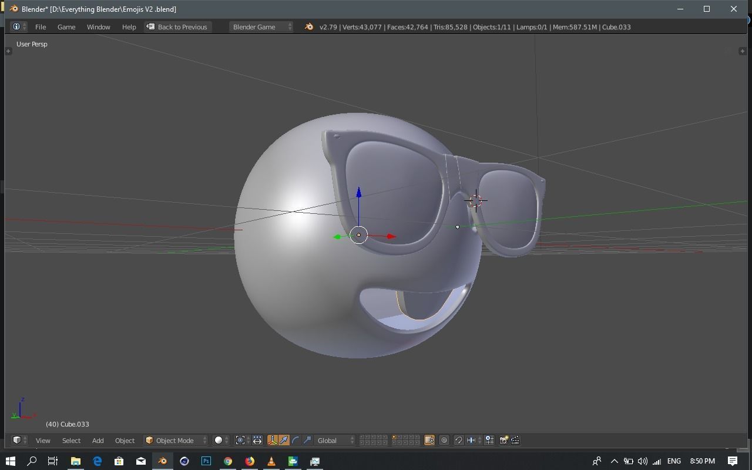Open Windows taskbar search
752x470 pixels.
click(x=32, y=461)
